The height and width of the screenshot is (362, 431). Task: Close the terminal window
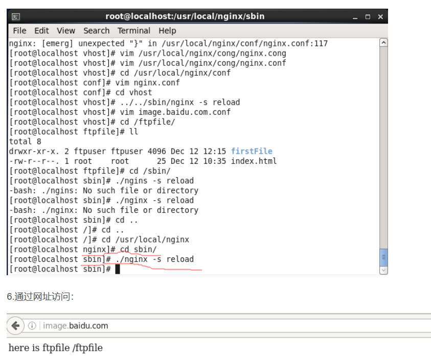click(x=380, y=17)
